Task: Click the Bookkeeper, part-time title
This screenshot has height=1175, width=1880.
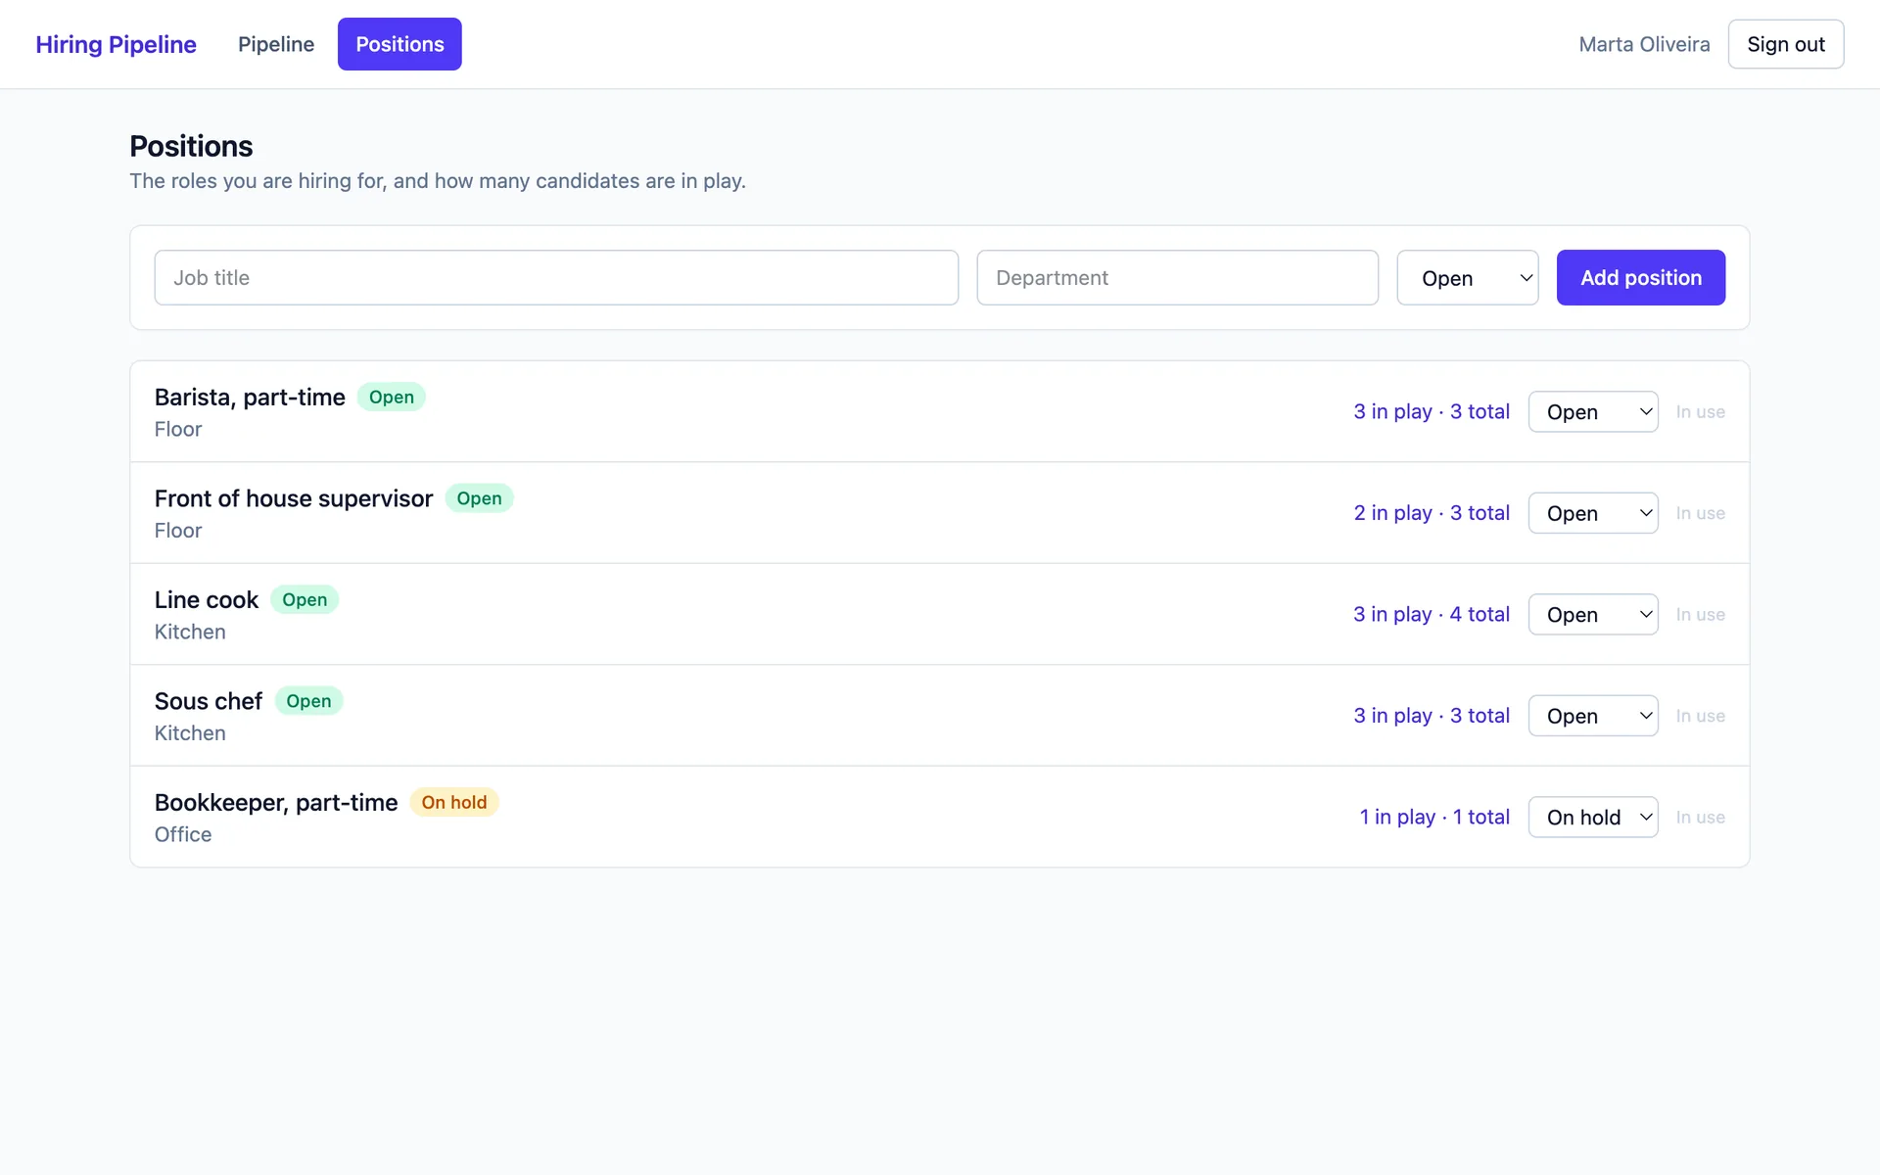Action: pos(276,803)
